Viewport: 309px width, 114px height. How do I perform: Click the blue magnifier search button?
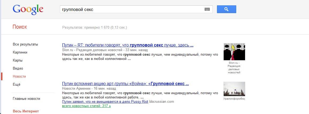click(x=226, y=9)
